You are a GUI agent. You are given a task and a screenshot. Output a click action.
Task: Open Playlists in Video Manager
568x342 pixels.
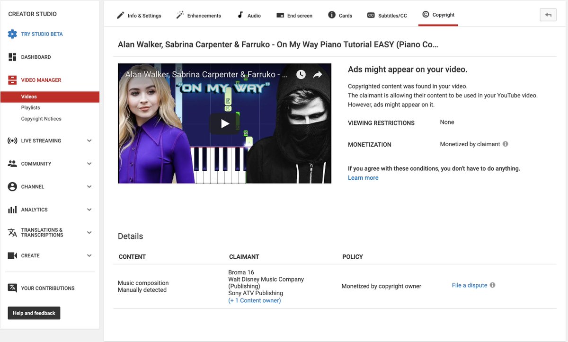30,108
